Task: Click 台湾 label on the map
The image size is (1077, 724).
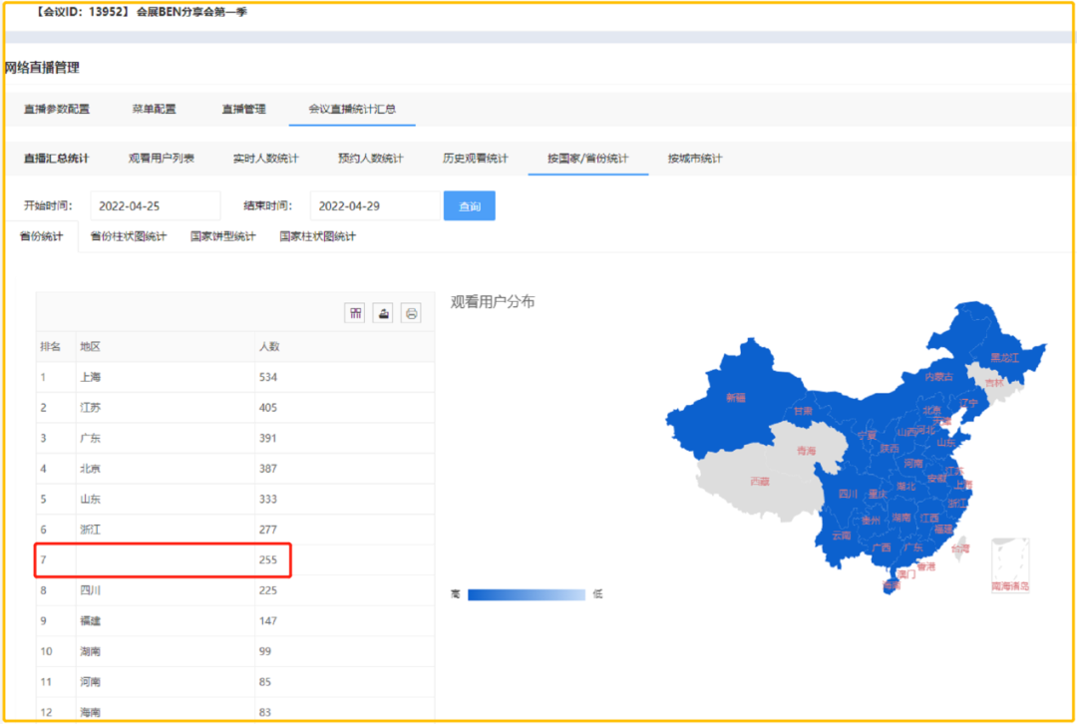Action: click(x=960, y=548)
